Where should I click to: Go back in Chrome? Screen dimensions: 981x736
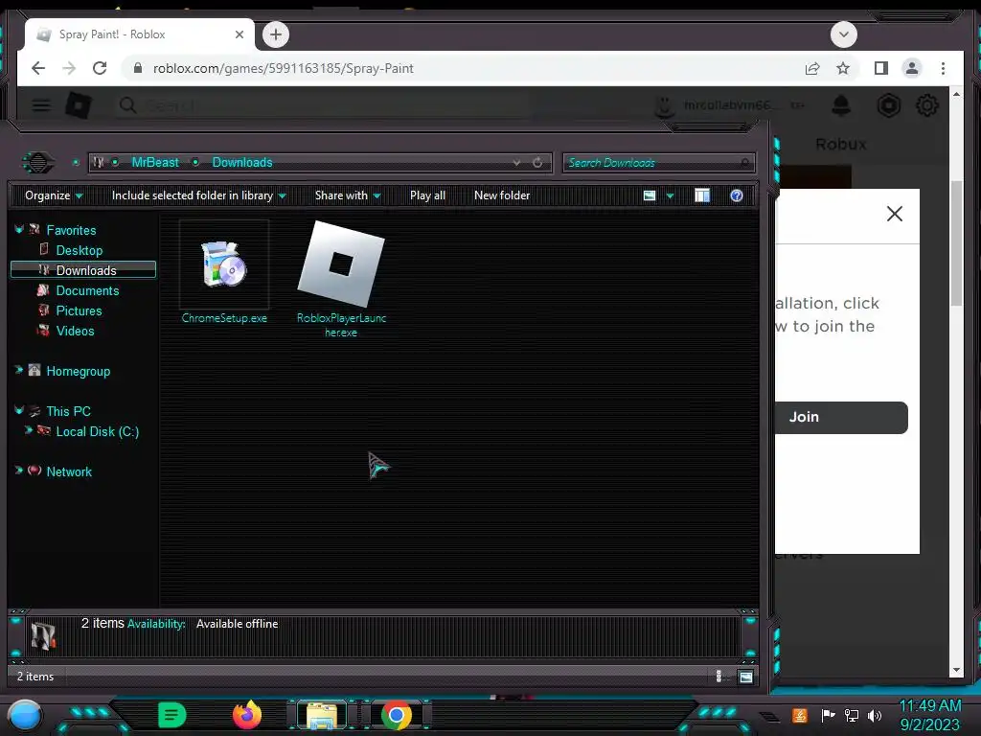click(38, 68)
